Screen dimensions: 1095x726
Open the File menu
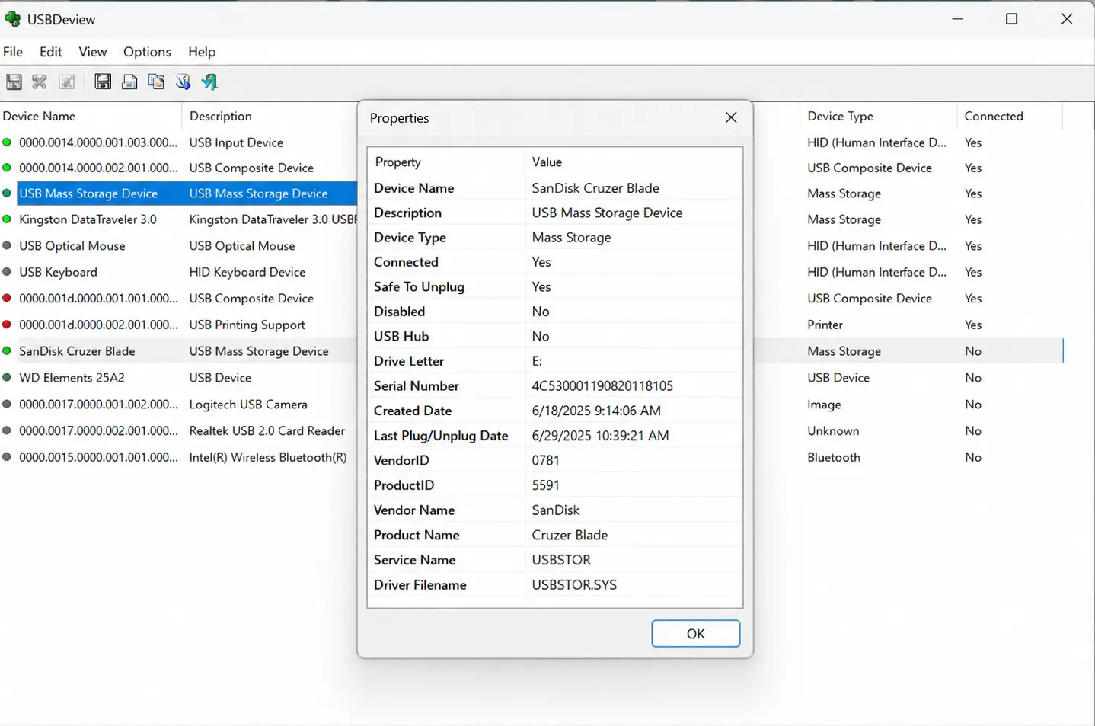tap(13, 52)
